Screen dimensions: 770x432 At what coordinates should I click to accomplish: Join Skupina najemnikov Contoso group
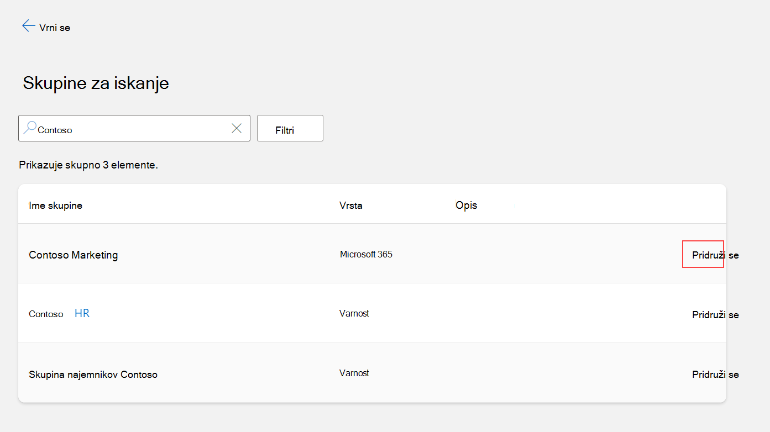(715, 374)
